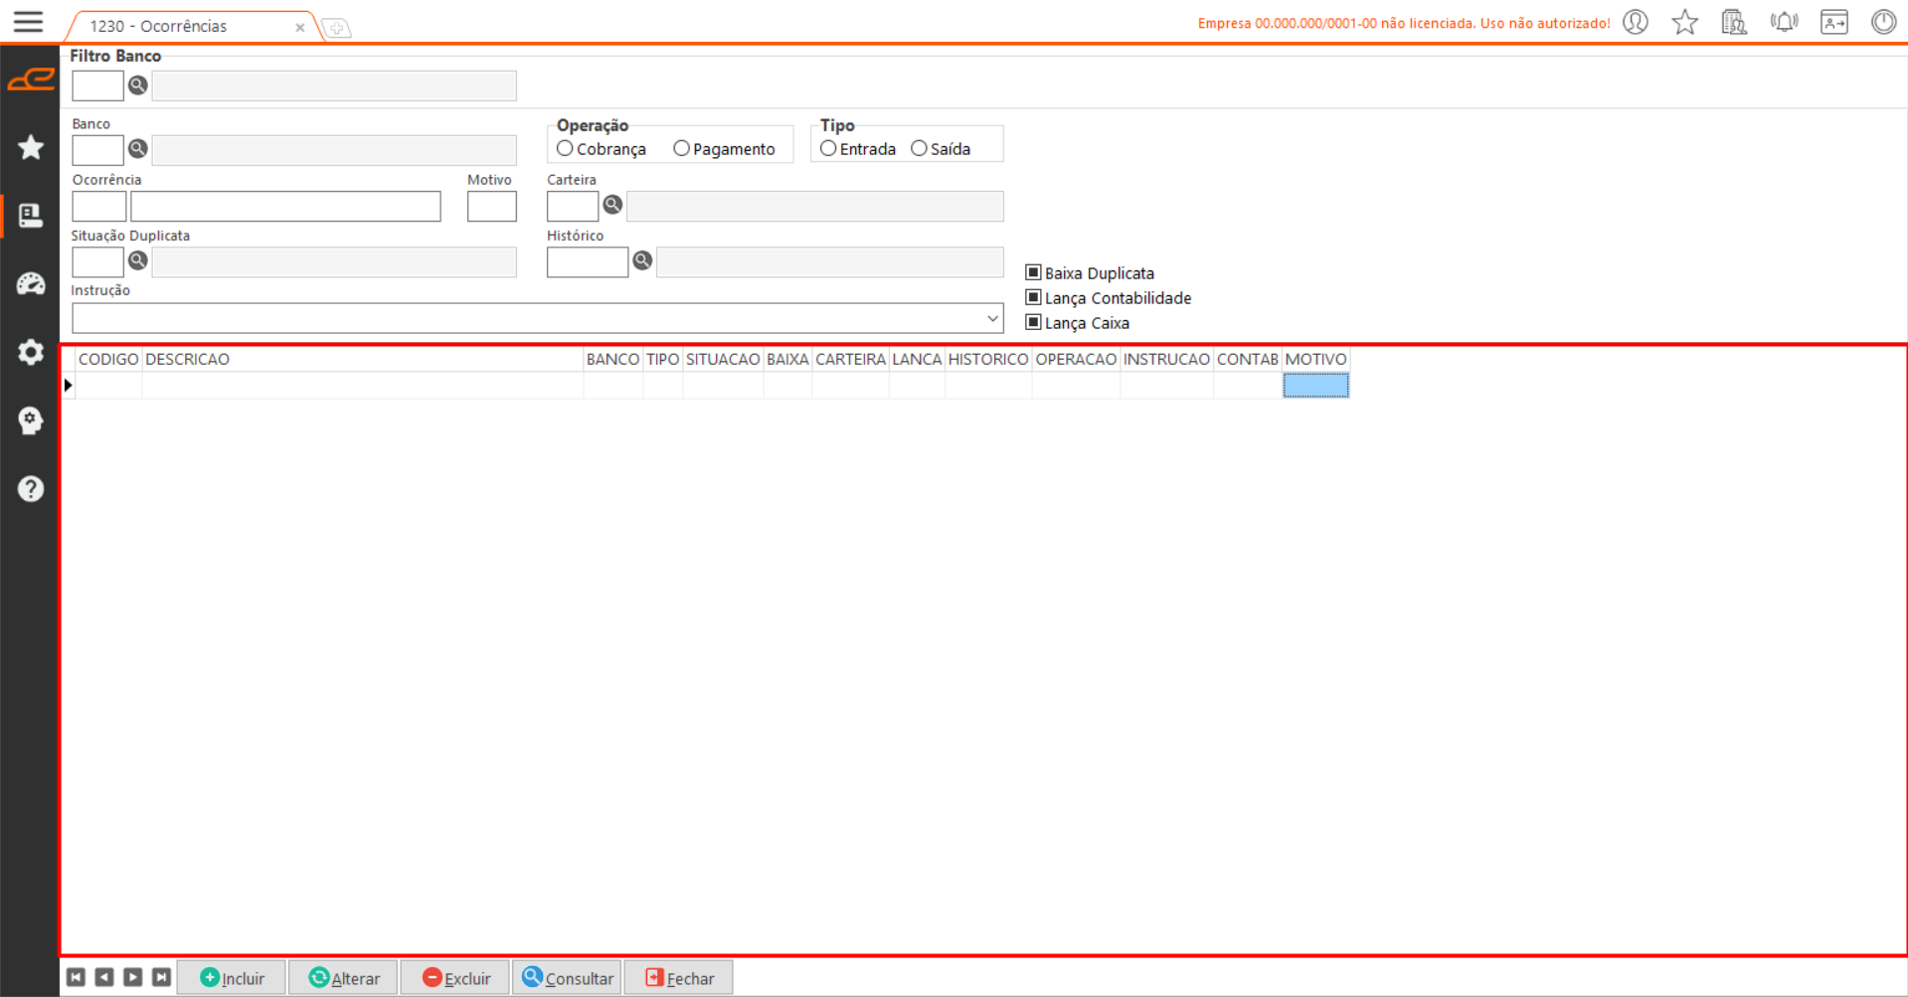Open settings gear in left sidebar

30,352
